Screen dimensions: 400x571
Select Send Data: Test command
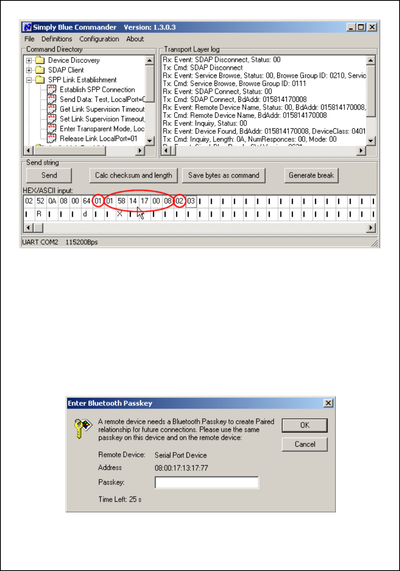(102, 99)
